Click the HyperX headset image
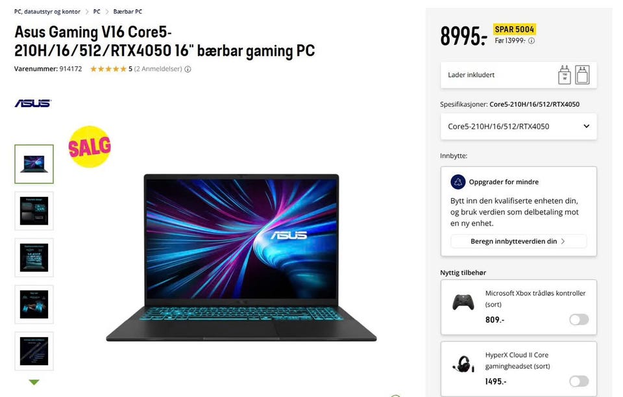The height and width of the screenshot is (397, 623). pyautogui.click(x=463, y=364)
